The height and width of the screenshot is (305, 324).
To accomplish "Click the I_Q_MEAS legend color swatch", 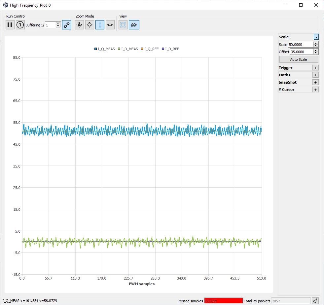I will (96, 49).
